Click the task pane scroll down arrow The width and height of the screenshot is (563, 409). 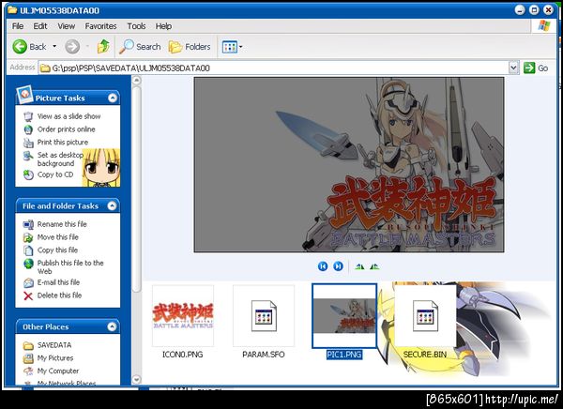coord(136,379)
